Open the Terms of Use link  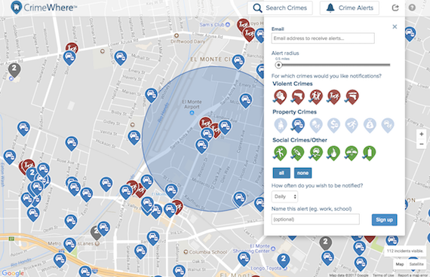(383, 275)
